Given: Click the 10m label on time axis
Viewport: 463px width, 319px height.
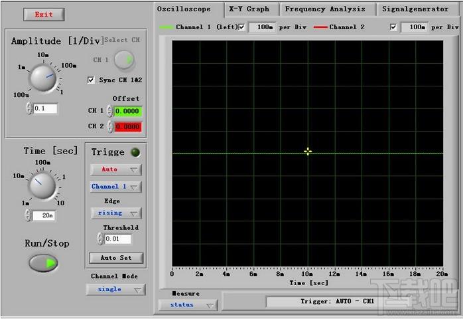Looking at the screenshot, I should 307,274.
